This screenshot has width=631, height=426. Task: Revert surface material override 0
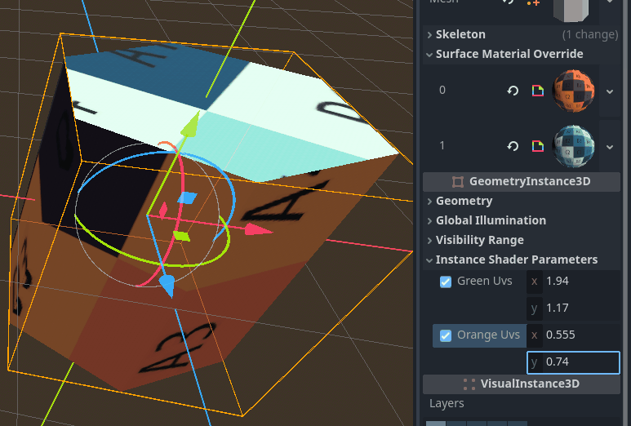point(513,91)
